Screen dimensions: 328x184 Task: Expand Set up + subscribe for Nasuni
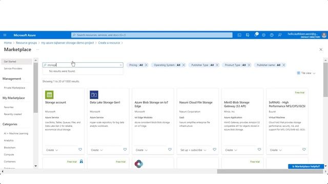coord(193,150)
